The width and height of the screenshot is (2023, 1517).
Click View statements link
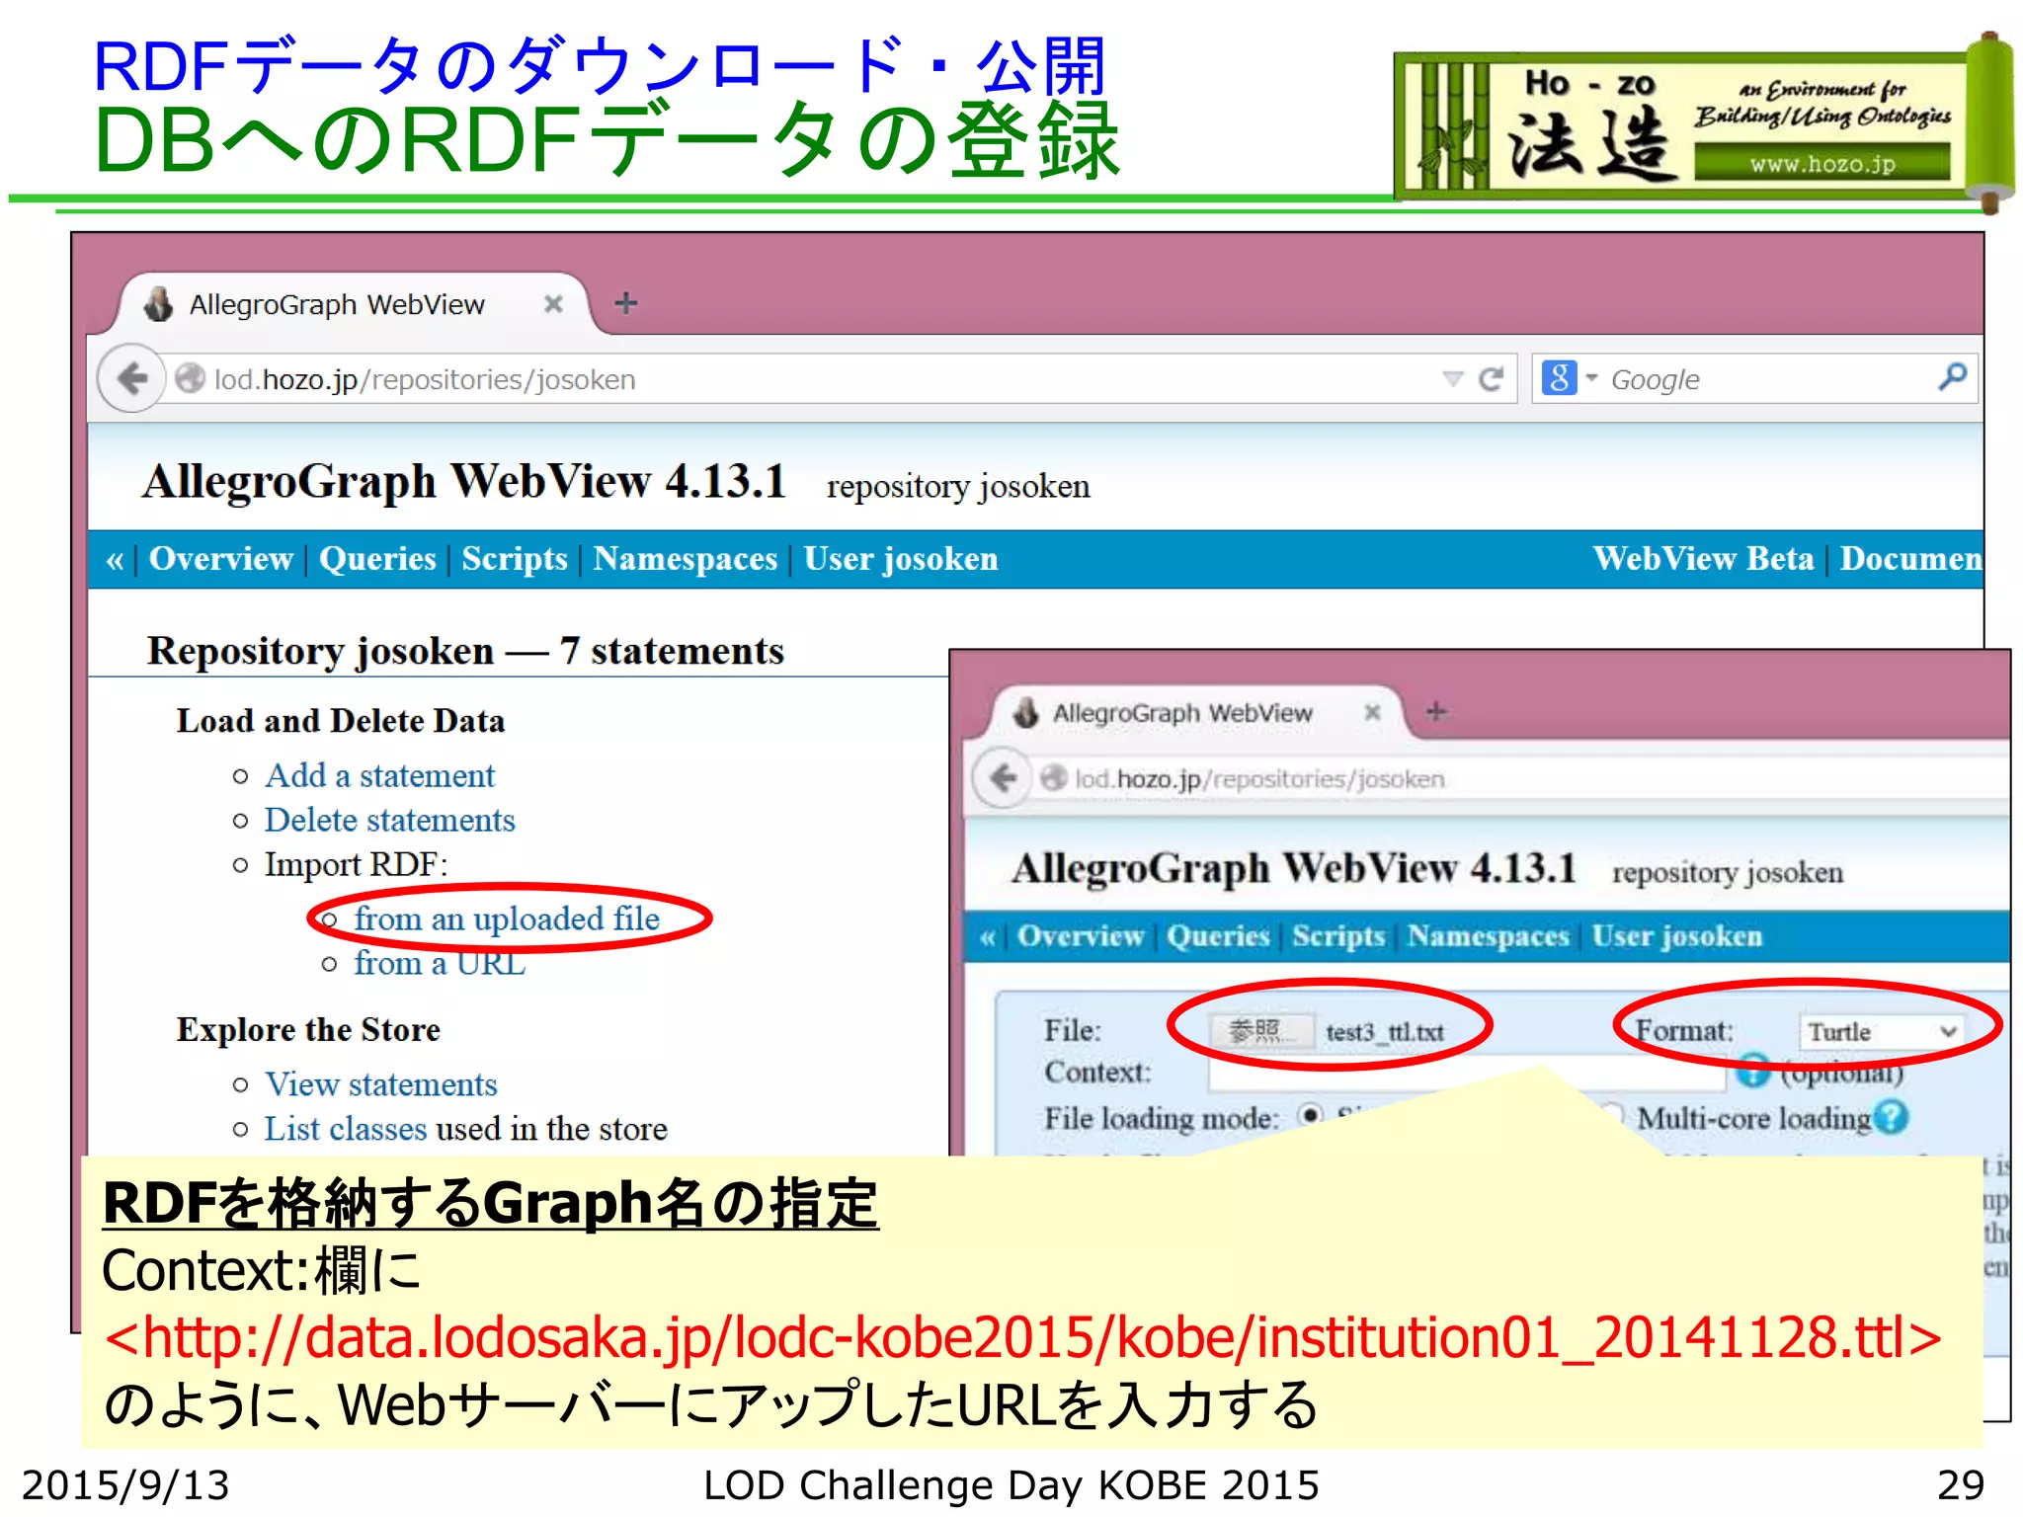[x=380, y=1084]
